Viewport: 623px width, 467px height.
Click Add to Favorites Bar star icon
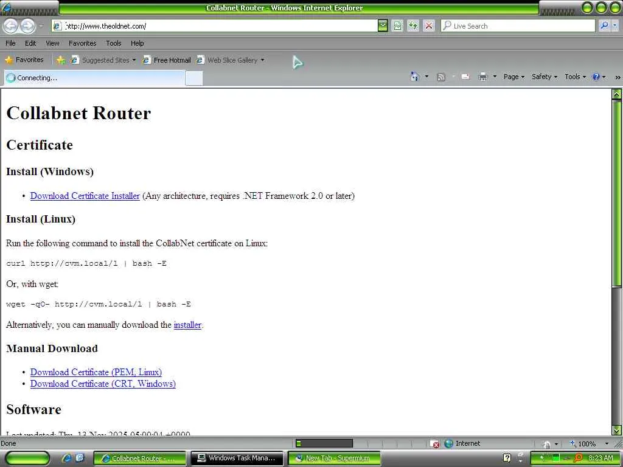(x=60, y=60)
